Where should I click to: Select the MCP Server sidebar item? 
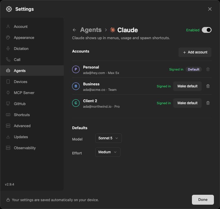pyautogui.click(x=32, y=93)
